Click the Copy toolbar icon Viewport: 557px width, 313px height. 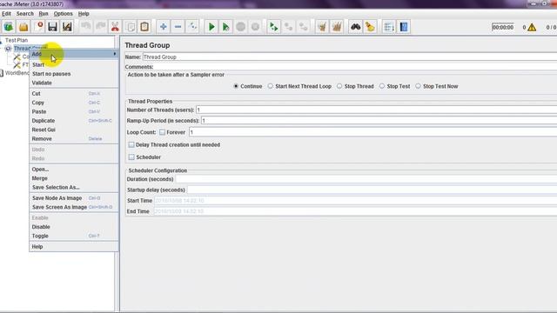[130, 27]
